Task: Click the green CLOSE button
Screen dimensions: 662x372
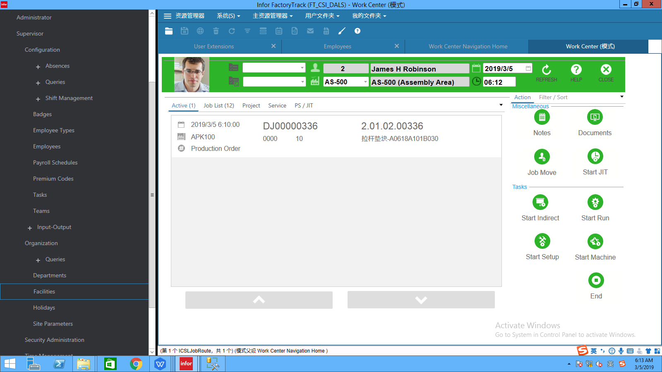Action: point(606,73)
